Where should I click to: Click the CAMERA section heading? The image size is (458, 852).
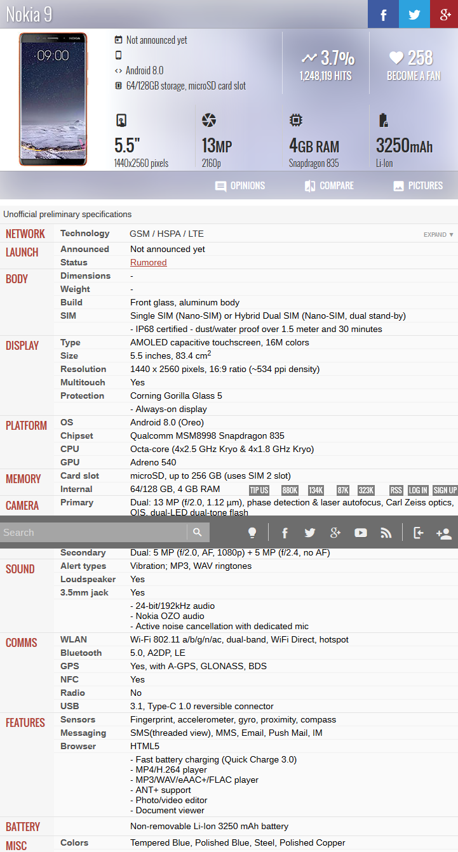[x=22, y=505]
